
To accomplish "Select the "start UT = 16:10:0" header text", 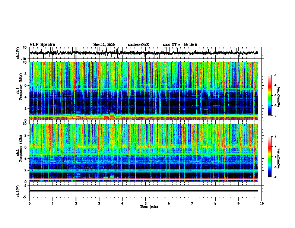I will pos(180,45).
